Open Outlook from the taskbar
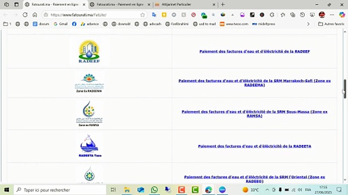Viewport: 348px width, 195px height. coord(141,190)
